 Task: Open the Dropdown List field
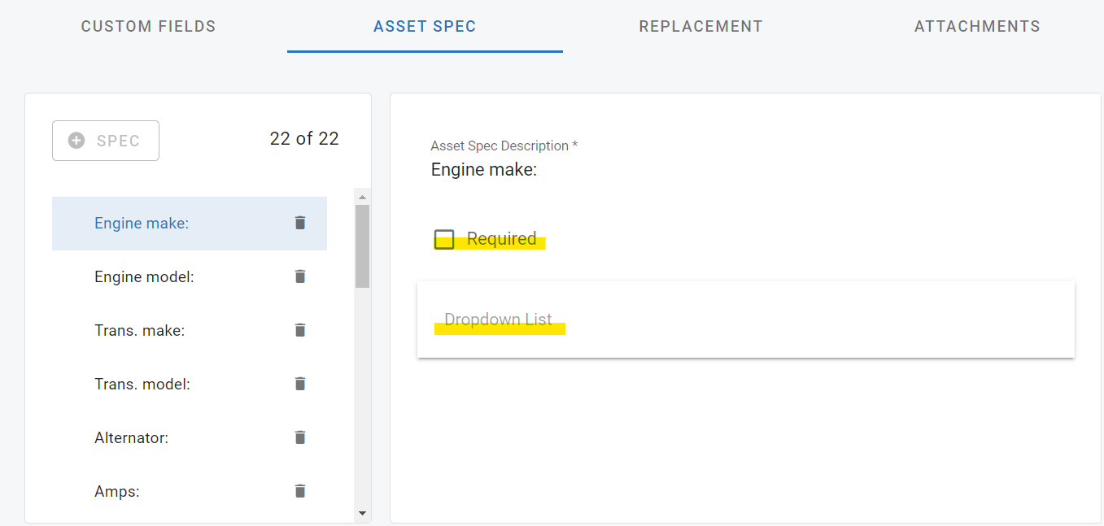(745, 320)
